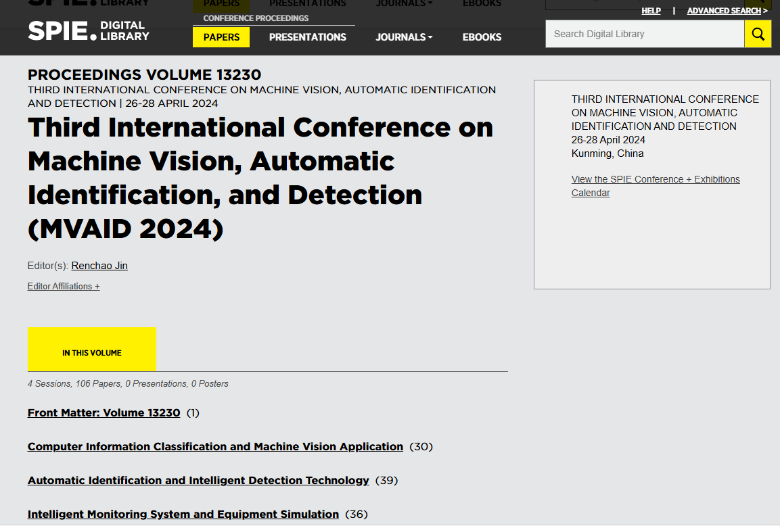This screenshot has width=780, height=526.
Task: Open the Presentations menu item
Action: [x=307, y=37]
